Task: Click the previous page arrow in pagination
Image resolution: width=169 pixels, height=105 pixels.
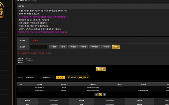Action: [96, 94]
